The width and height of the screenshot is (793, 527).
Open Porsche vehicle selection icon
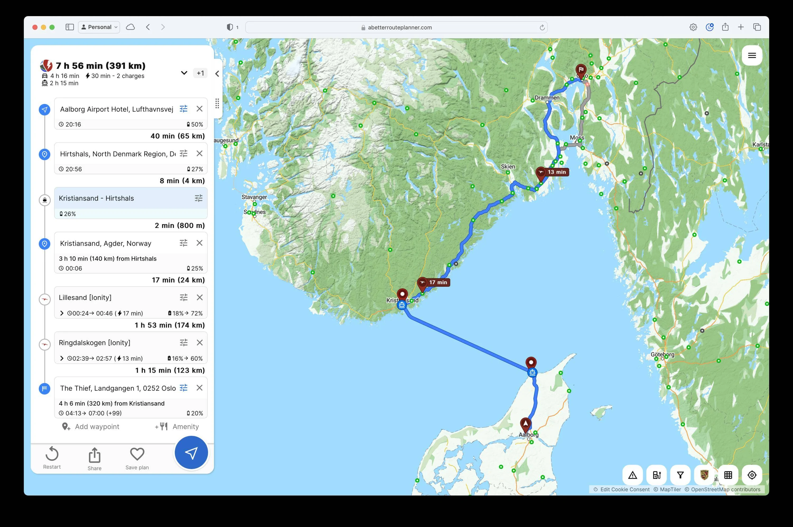pos(704,475)
